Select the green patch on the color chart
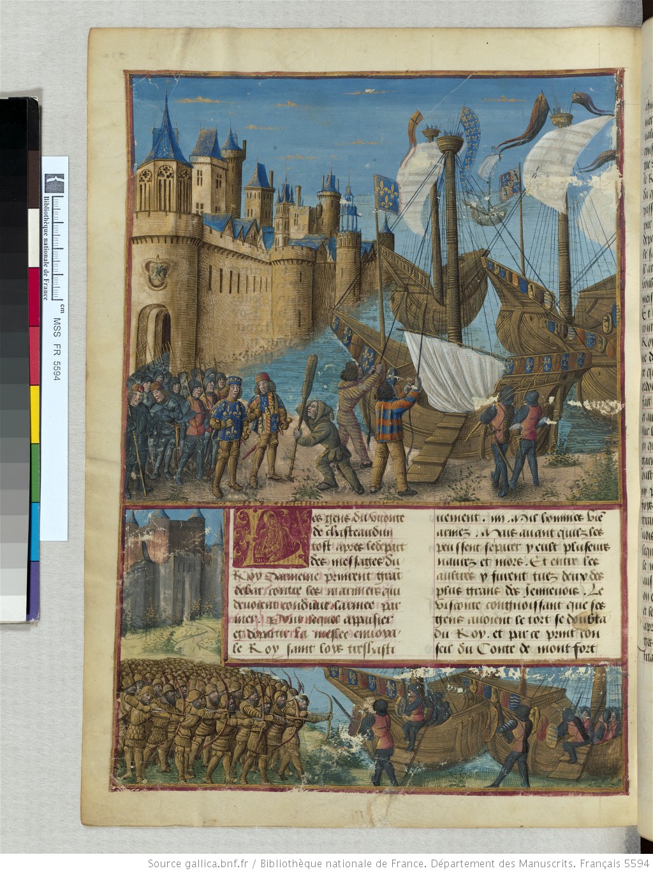 (34, 473)
